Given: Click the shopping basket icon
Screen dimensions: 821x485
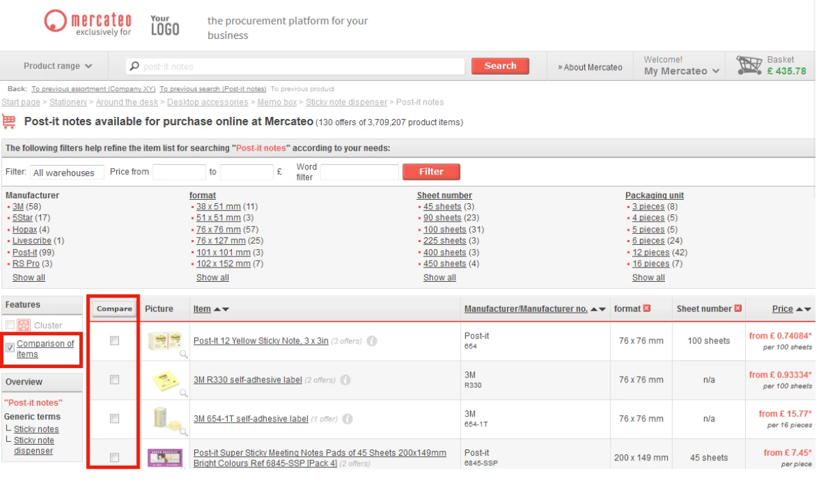Looking at the screenshot, I should tap(748, 66).
